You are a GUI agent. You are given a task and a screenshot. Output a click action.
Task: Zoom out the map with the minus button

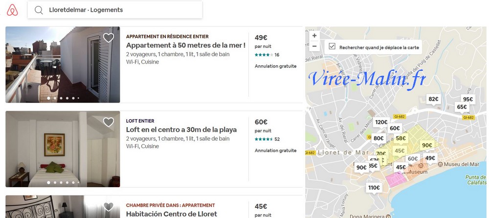(314, 46)
